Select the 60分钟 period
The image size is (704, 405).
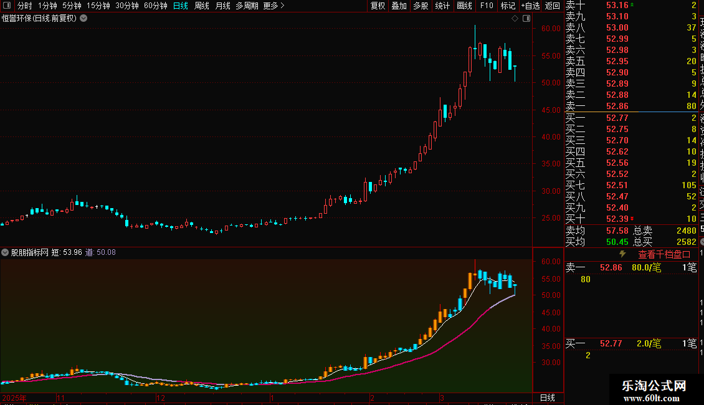(x=155, y=6)
